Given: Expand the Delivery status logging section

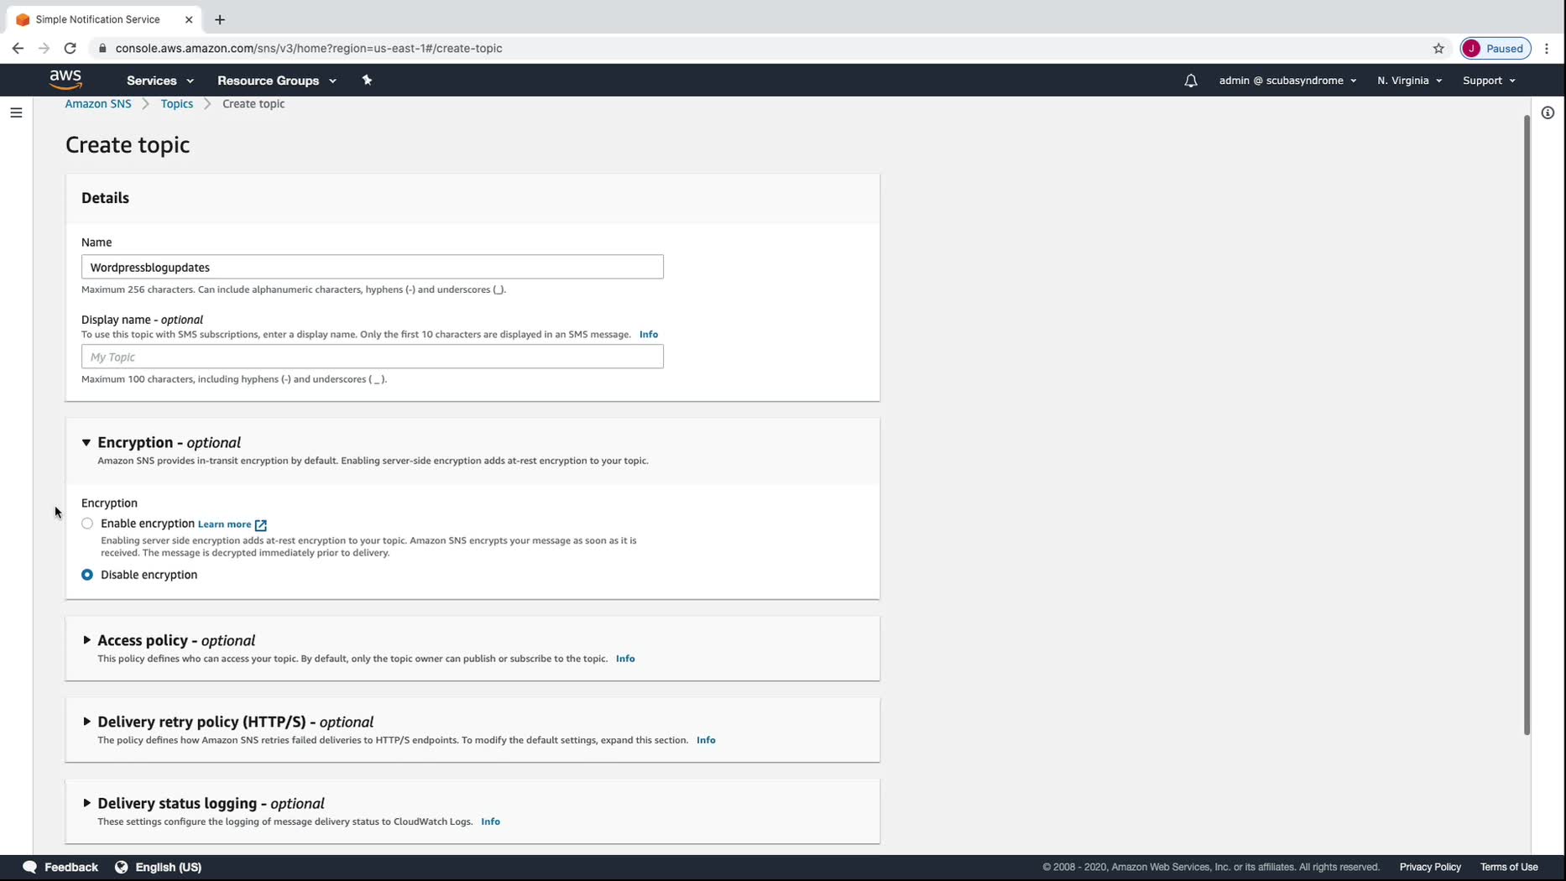Looking at the screenshot, I should click(x=86, y=803).
